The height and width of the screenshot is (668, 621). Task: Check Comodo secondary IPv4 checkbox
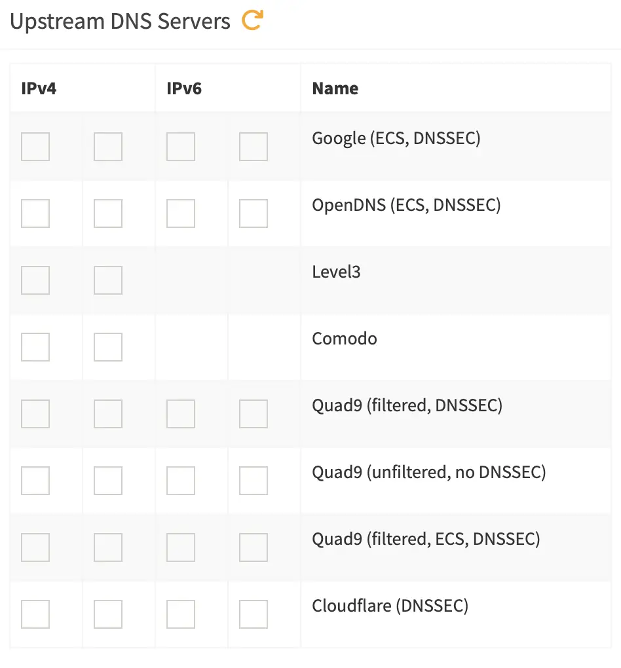[107, 346]
